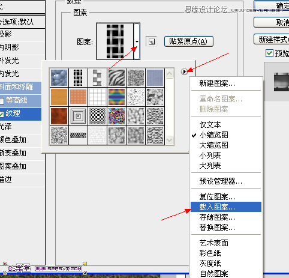
Task: Choose the rust red texture pattern
Action: [x=59, y=116]
